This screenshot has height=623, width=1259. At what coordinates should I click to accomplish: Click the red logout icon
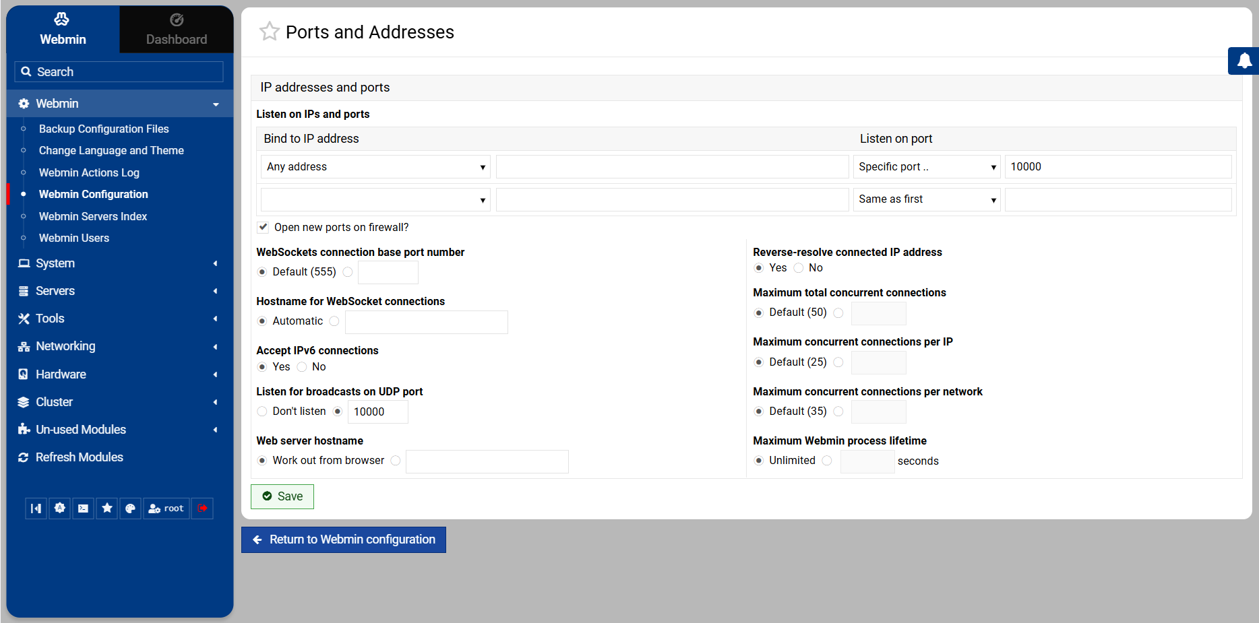[202, 509]
